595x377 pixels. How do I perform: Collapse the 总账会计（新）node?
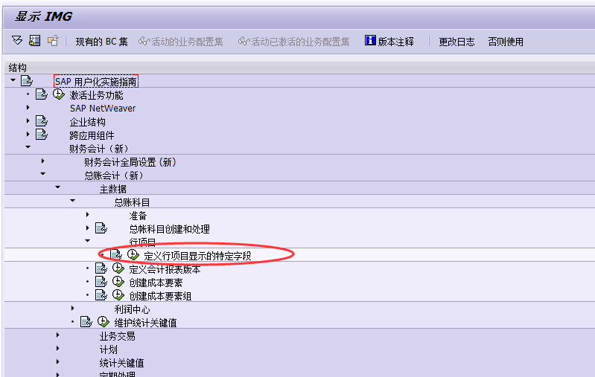[43, 174]
